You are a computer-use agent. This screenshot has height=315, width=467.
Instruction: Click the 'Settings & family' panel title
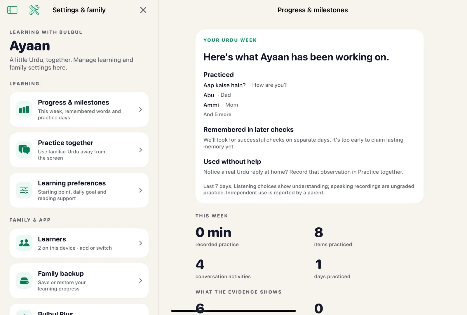pos(79,10)
